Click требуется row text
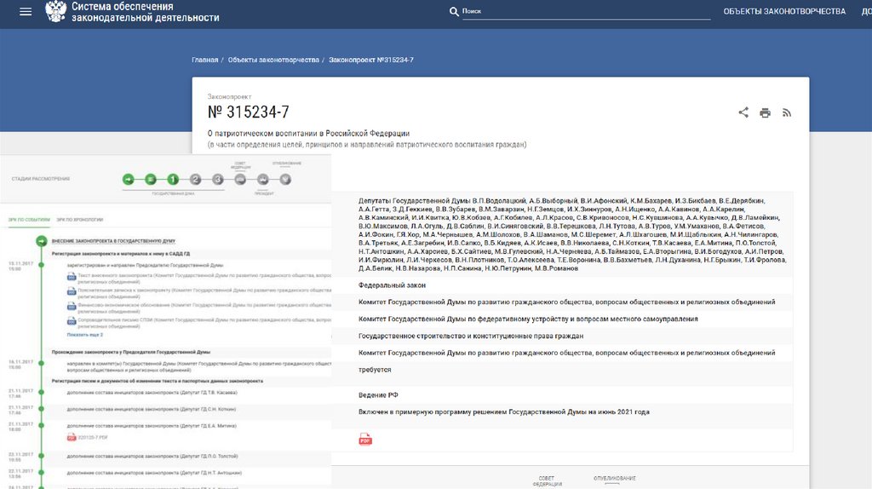Image resolution: width=872 pixels, height=489 pixels. 375,370
